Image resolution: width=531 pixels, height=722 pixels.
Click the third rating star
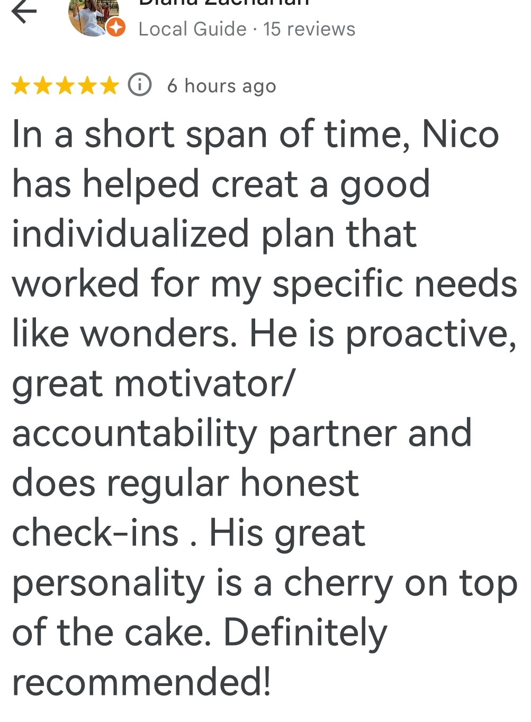[x=65, y=85]
